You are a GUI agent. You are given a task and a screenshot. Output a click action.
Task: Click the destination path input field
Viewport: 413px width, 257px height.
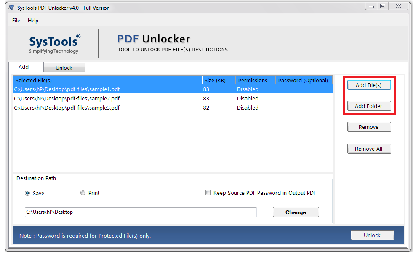(140, 212)
